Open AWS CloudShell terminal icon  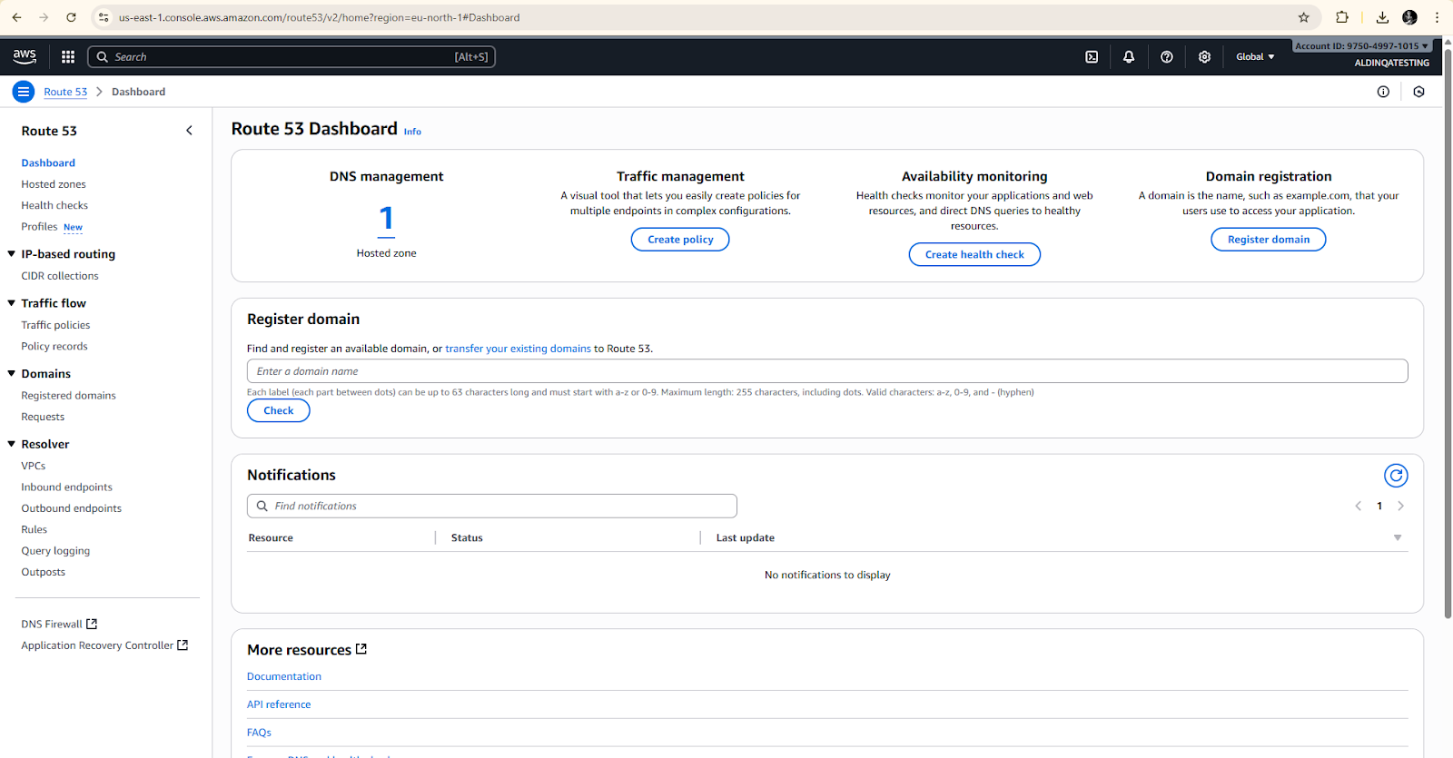pos(1092,57)
